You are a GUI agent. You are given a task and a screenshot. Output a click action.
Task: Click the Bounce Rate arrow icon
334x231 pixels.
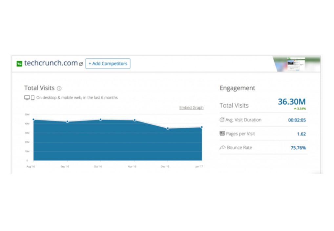(x=222, y=147)
